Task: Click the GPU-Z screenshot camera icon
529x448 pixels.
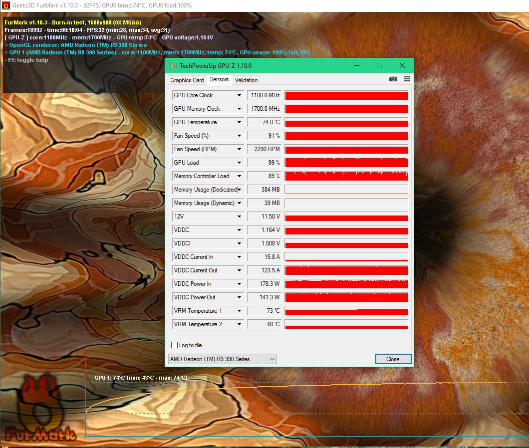Action: tap(393, 79)
